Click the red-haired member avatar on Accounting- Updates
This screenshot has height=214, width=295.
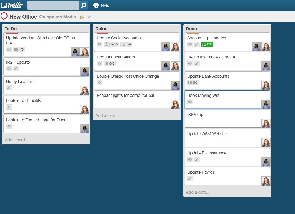(266, 47)
